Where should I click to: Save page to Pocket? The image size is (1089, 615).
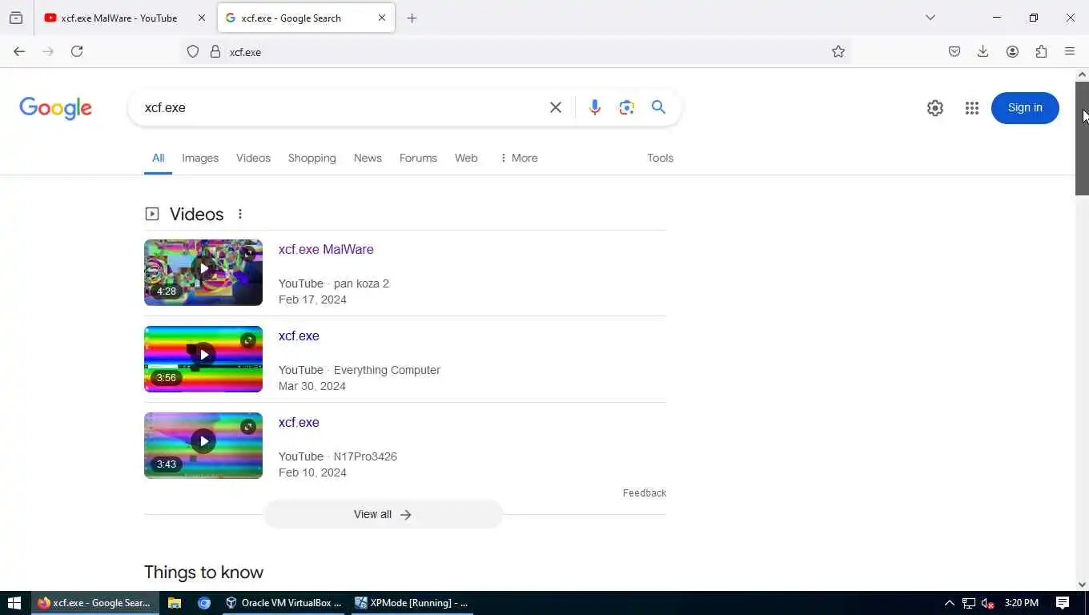[x=954, y=51]
